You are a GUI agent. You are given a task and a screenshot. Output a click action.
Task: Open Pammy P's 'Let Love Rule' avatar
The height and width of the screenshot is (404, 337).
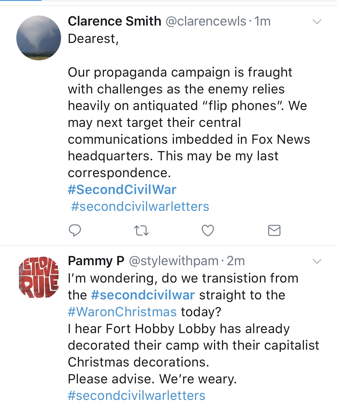(39, 277)
